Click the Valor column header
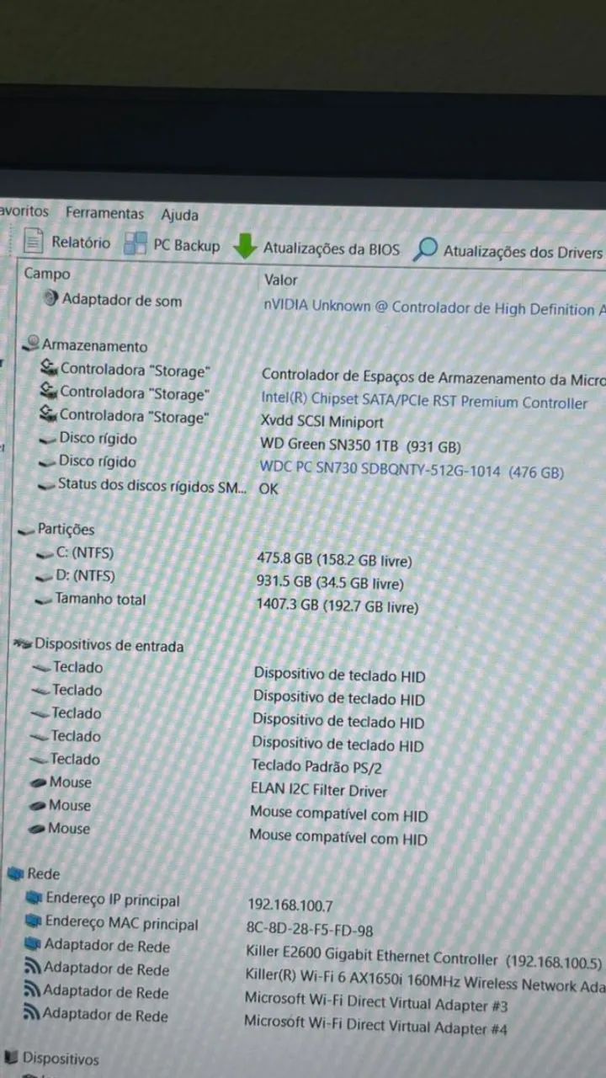 [281, 280]
